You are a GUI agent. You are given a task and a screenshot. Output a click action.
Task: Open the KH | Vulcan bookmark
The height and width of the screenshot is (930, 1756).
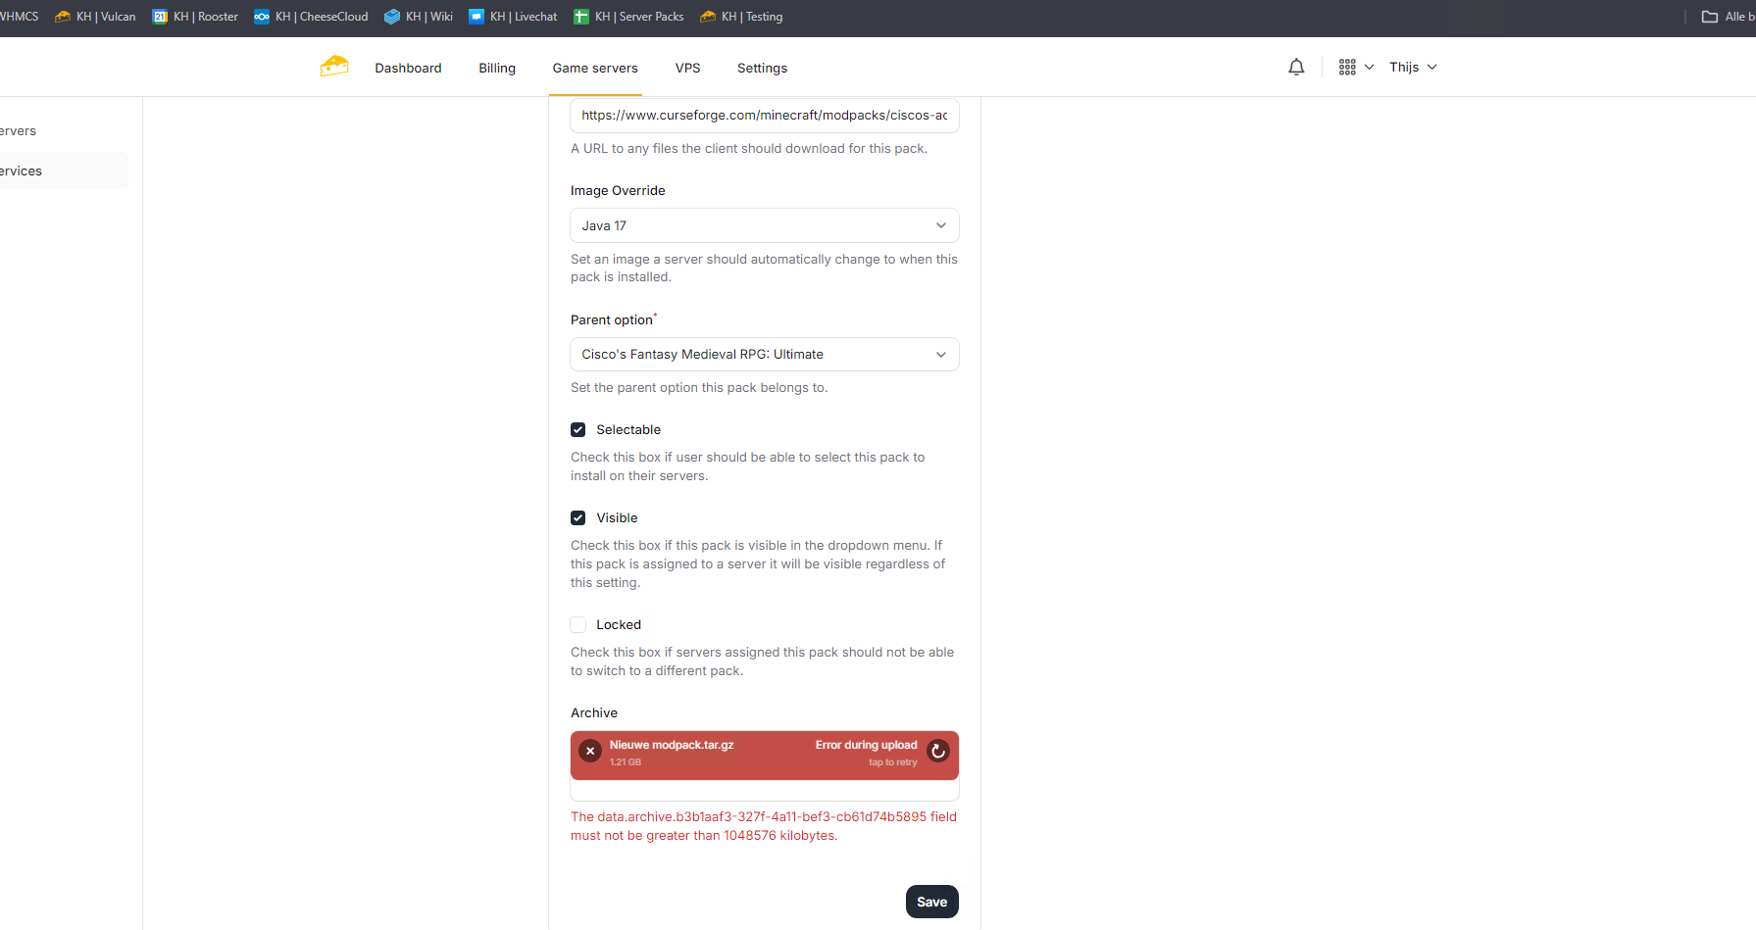(96, 17)
